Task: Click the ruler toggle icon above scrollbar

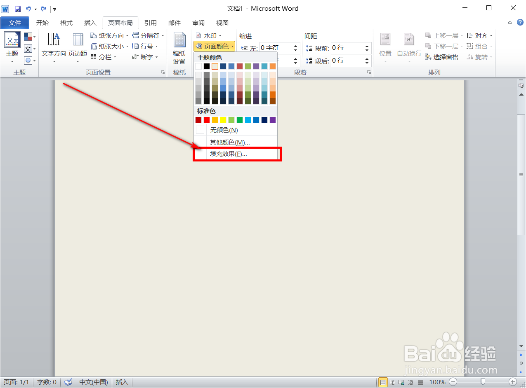Action: [521, 85]
